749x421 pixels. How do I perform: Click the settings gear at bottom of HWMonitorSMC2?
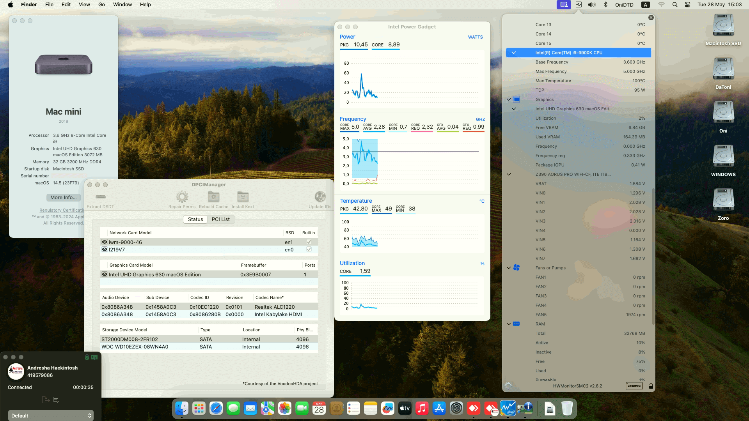pyautogui.click(x=508, y=386)
